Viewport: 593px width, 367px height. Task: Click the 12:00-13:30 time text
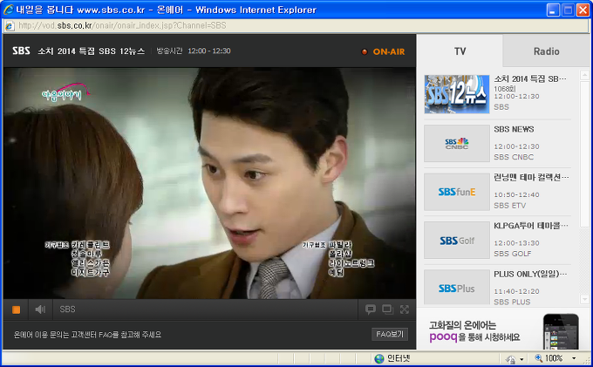tap(516, 243)
